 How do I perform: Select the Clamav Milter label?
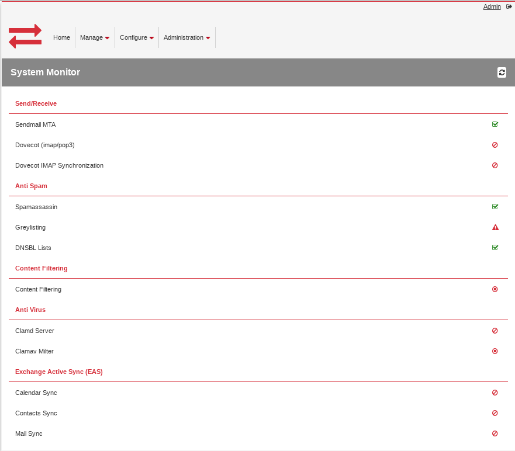pyautogui.click(x=34, y=351)
